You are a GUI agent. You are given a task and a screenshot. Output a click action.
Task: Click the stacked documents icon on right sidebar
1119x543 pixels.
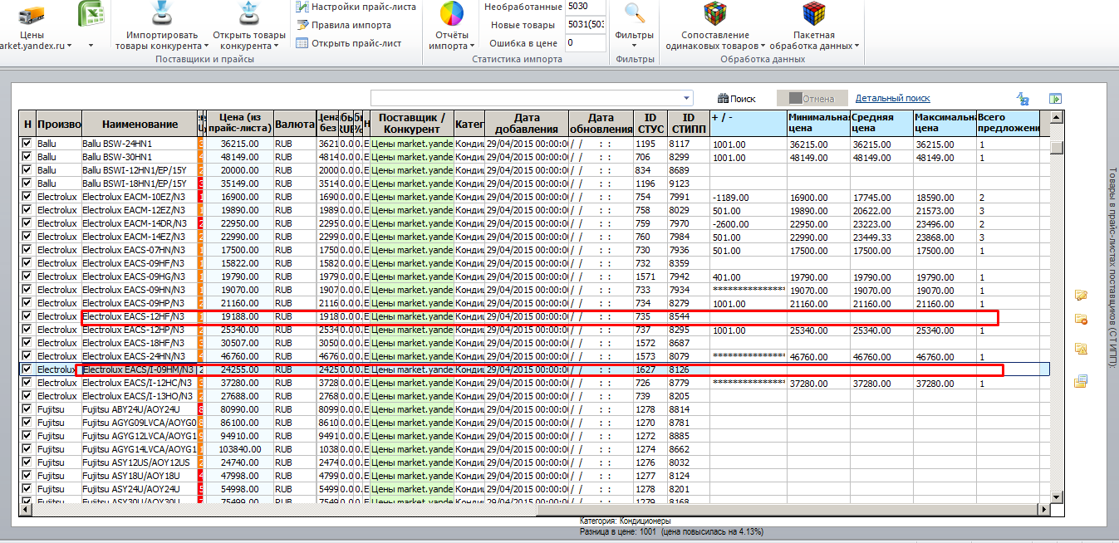pos(1081,382)
